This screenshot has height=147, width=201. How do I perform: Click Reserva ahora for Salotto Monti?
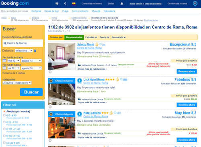[x=187, y=72]
